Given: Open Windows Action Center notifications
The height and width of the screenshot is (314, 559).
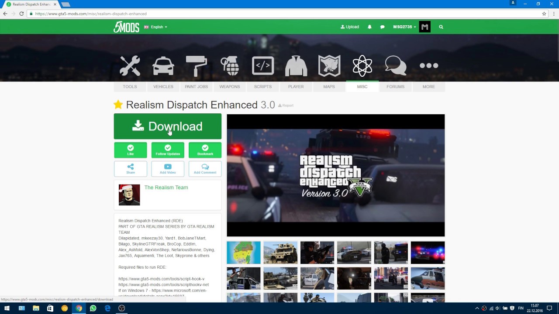Looking at the screenshot, I should (549, 308).
